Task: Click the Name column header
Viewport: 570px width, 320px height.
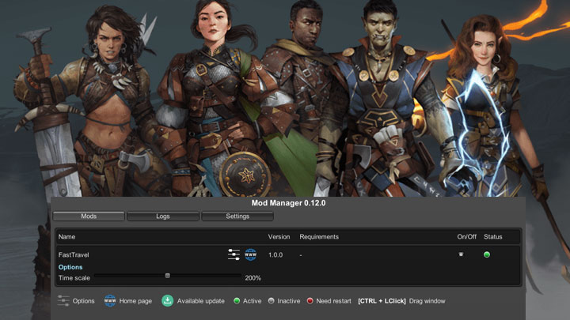Action: coord(66,236)
